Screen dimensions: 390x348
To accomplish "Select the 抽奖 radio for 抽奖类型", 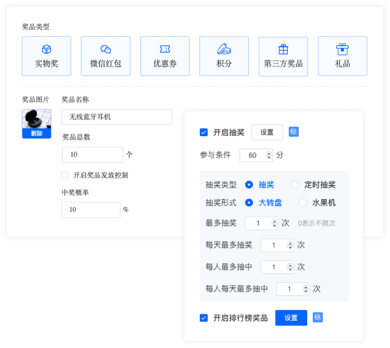I will (x=249, y=185).
